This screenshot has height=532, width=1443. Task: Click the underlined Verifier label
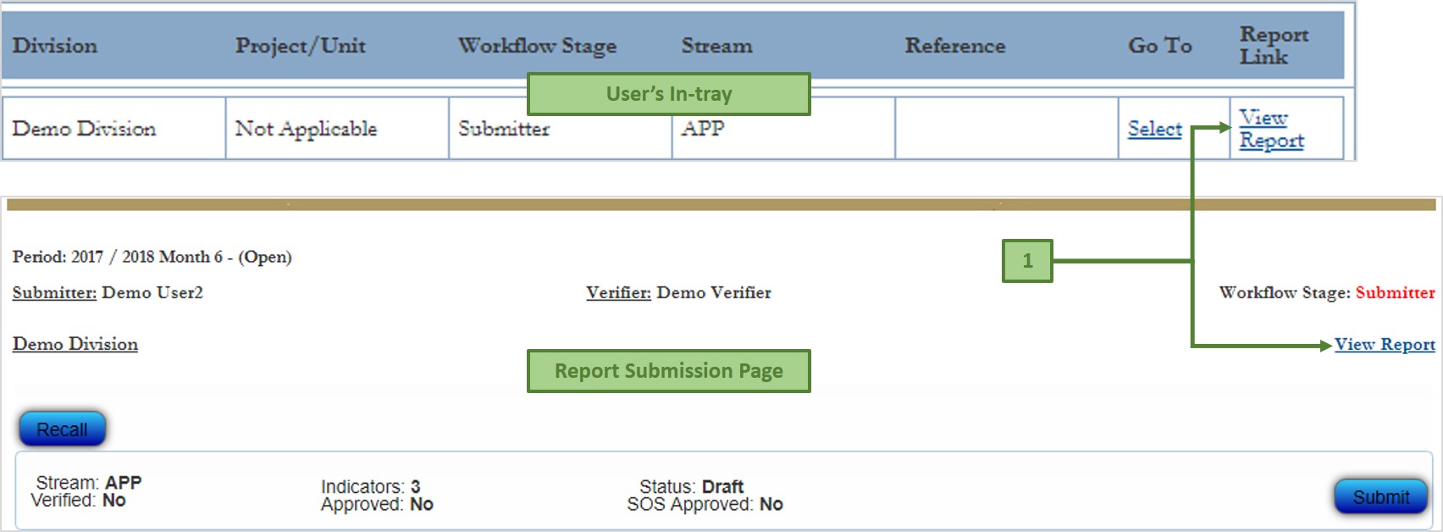618,292
